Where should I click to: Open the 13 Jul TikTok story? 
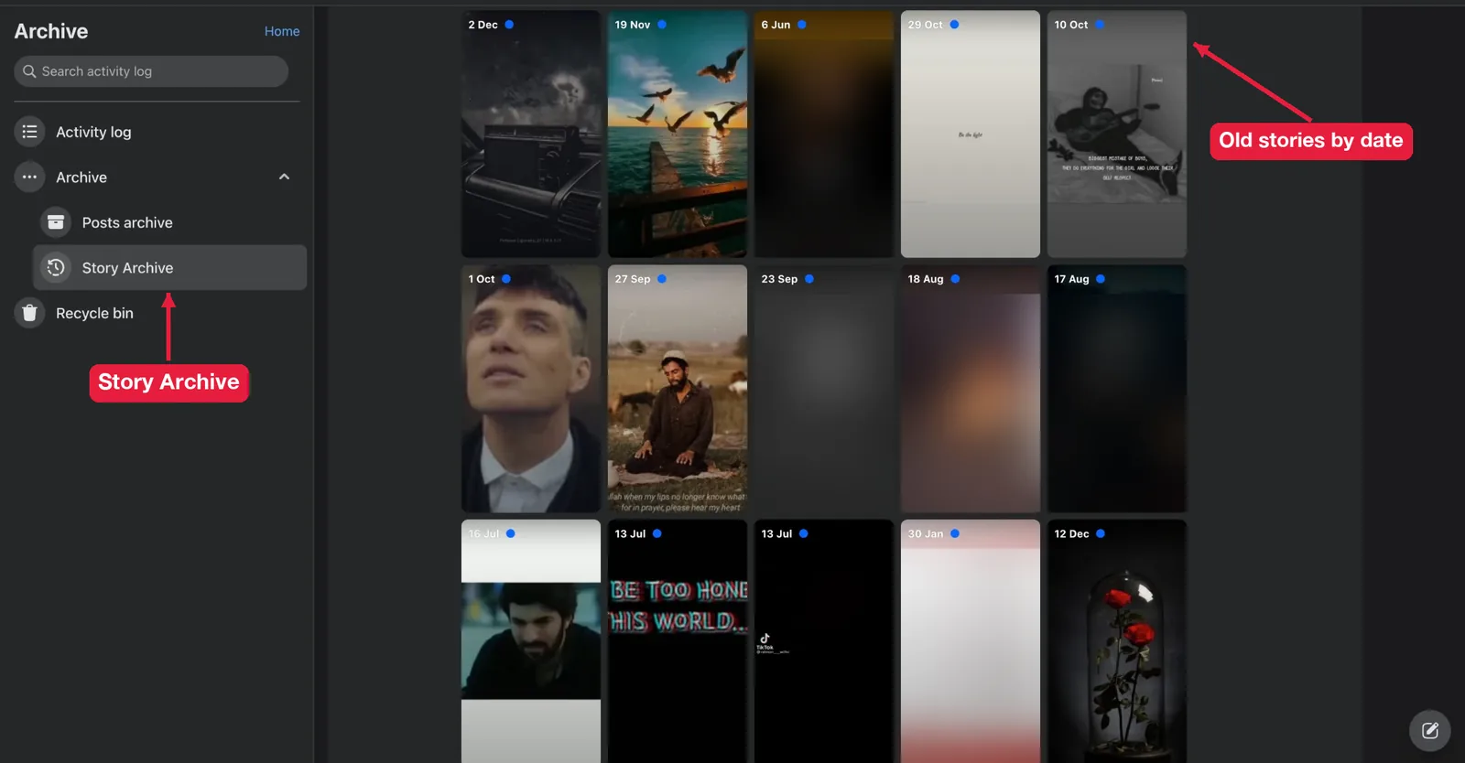tap(824, 641)
